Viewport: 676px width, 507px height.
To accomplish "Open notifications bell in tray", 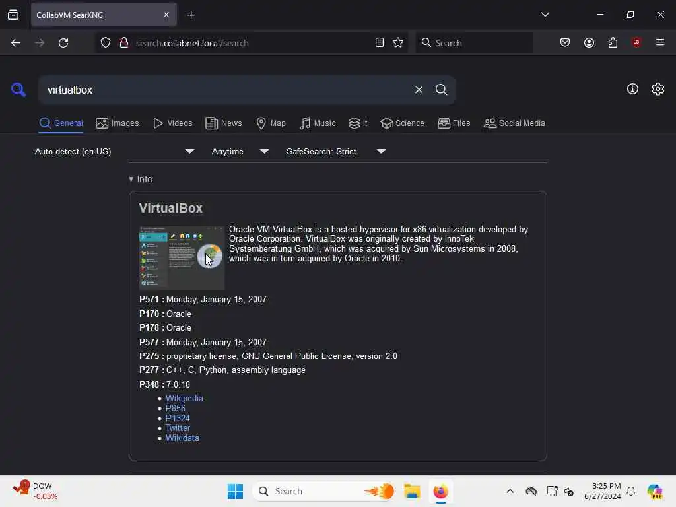I will (631, 491).
